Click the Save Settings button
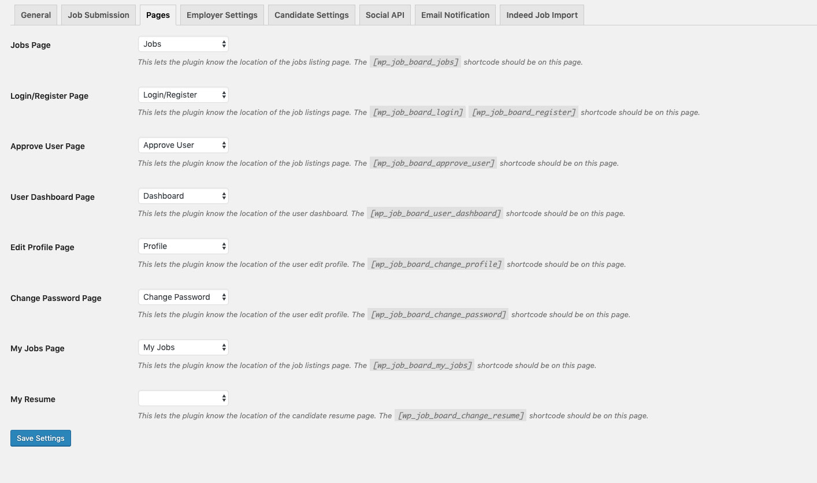817x483 pixels. [x=40, y=439]
